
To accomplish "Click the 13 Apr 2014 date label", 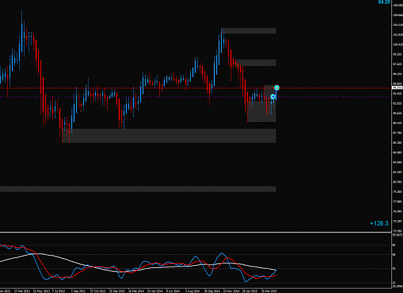I will [155, 291].
